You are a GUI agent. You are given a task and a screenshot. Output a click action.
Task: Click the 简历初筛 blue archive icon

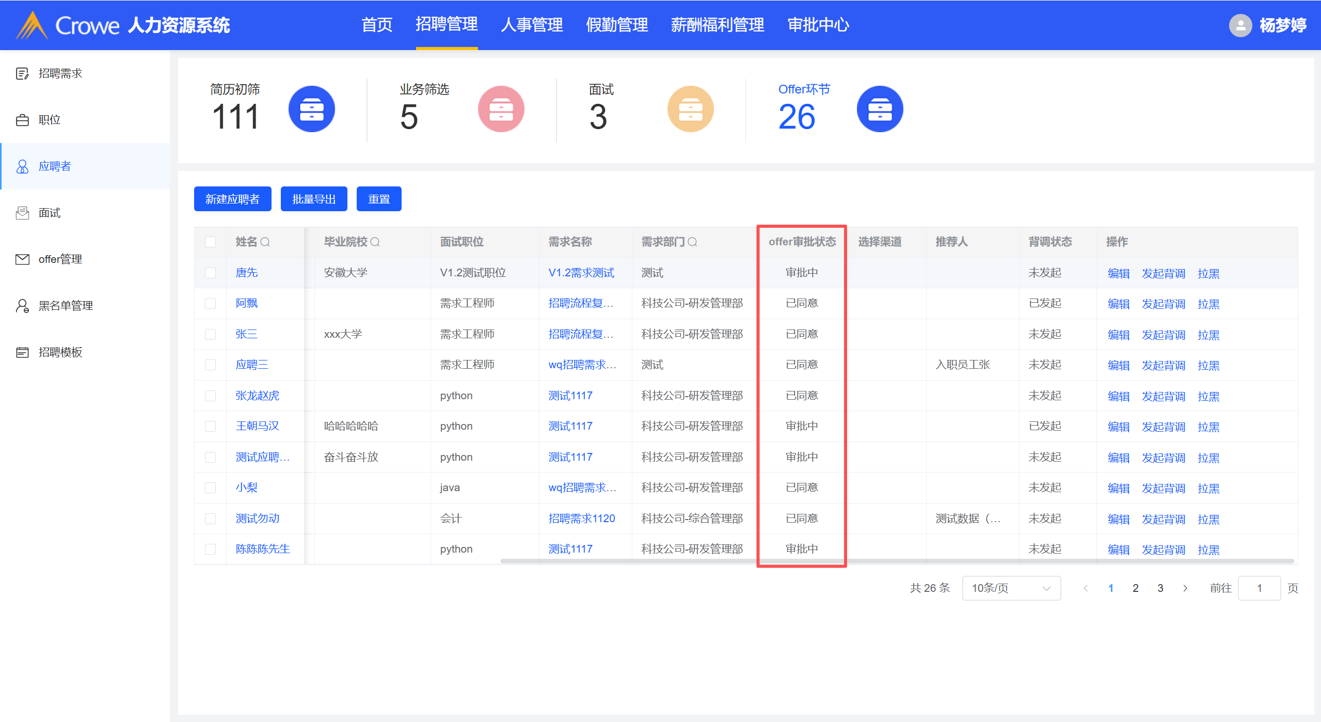(311, 109)
